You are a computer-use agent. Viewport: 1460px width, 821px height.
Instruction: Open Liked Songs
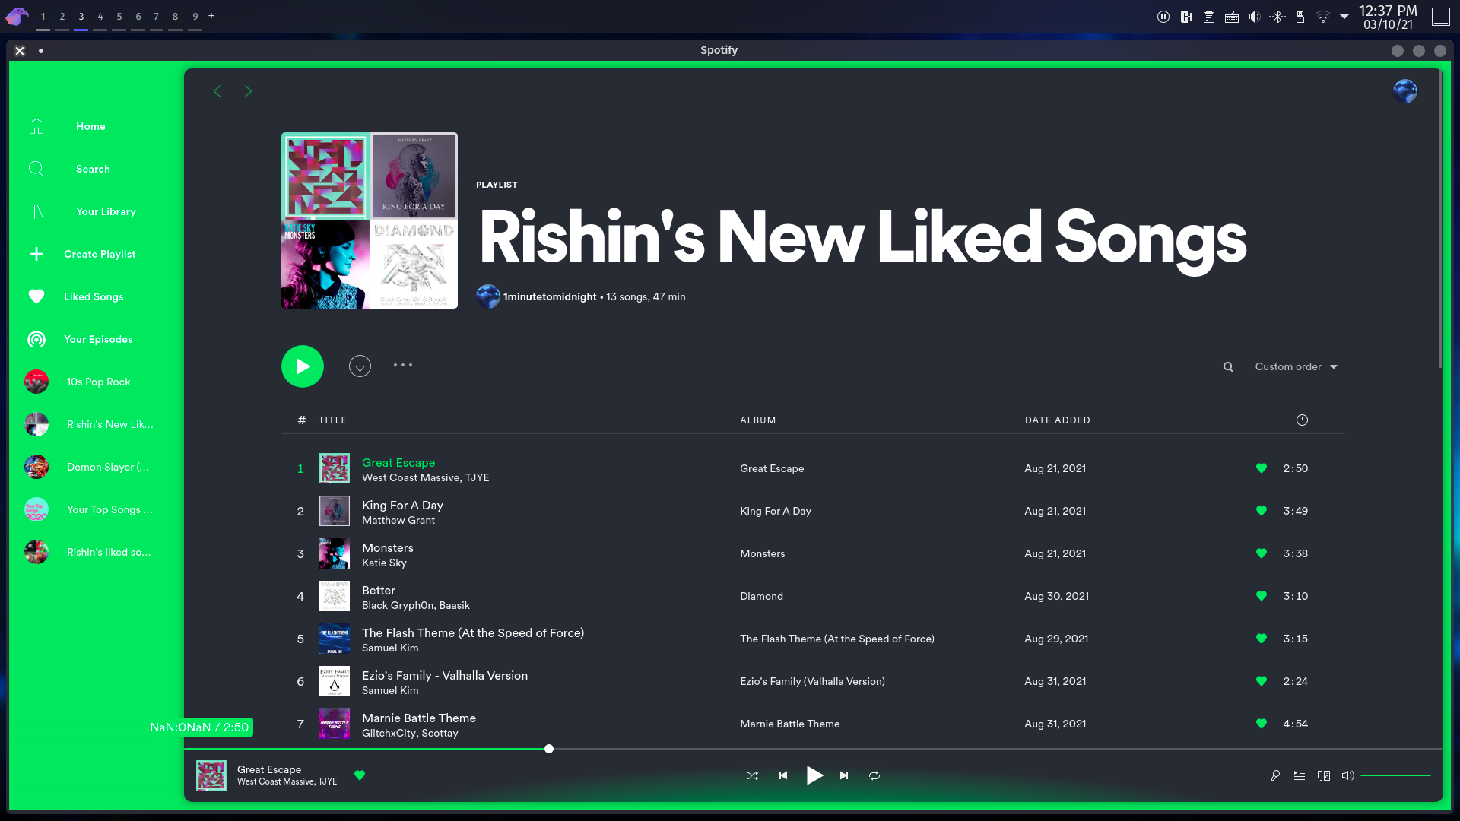pos(94,296)
